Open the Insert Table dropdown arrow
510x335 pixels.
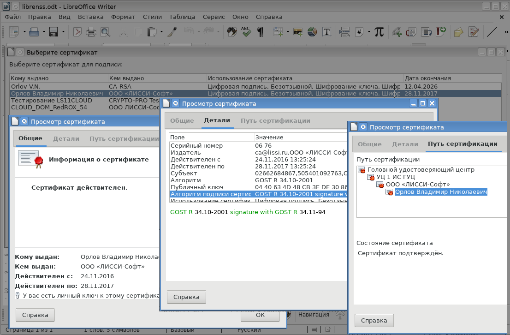pyautogui.click(x=288, y=32)
